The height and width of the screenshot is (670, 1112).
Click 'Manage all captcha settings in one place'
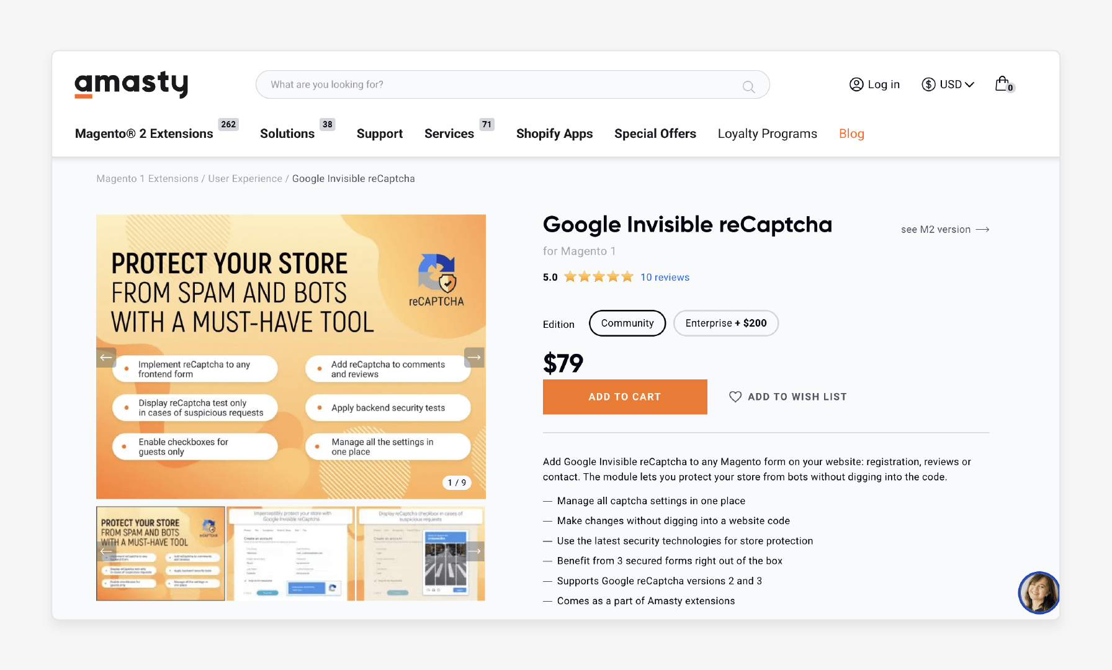pos(651,501)
